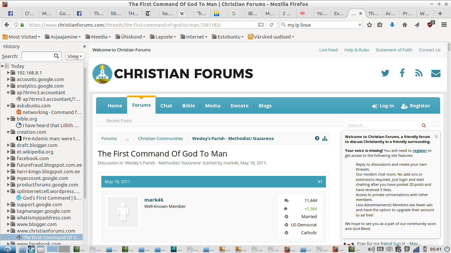Click mark46's avatar placeholder
Viewport: 451px width, 253px height.
123,212
